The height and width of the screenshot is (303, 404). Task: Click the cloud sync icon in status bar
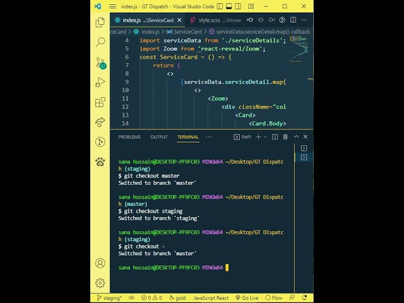pos(131,298)
